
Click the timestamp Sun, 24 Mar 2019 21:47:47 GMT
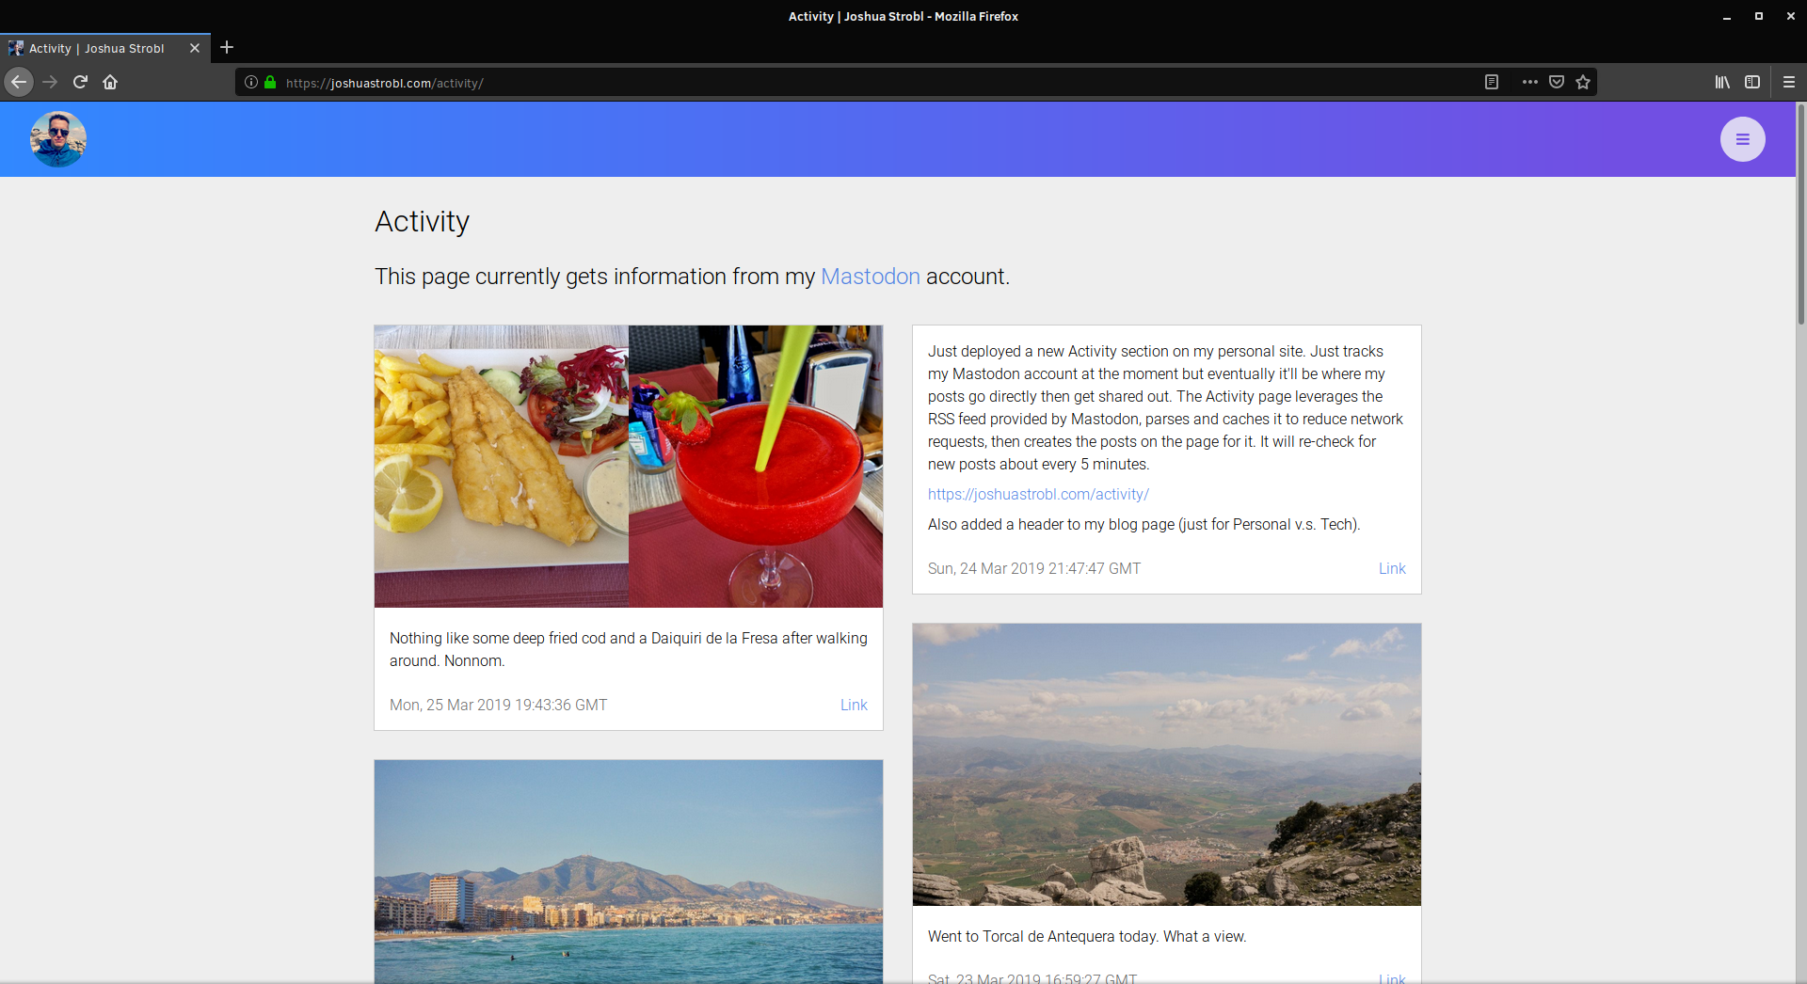point(1034,568)
